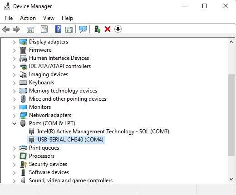Expand the Display adapters category
236x195 pixels.
tap(14, 42)
